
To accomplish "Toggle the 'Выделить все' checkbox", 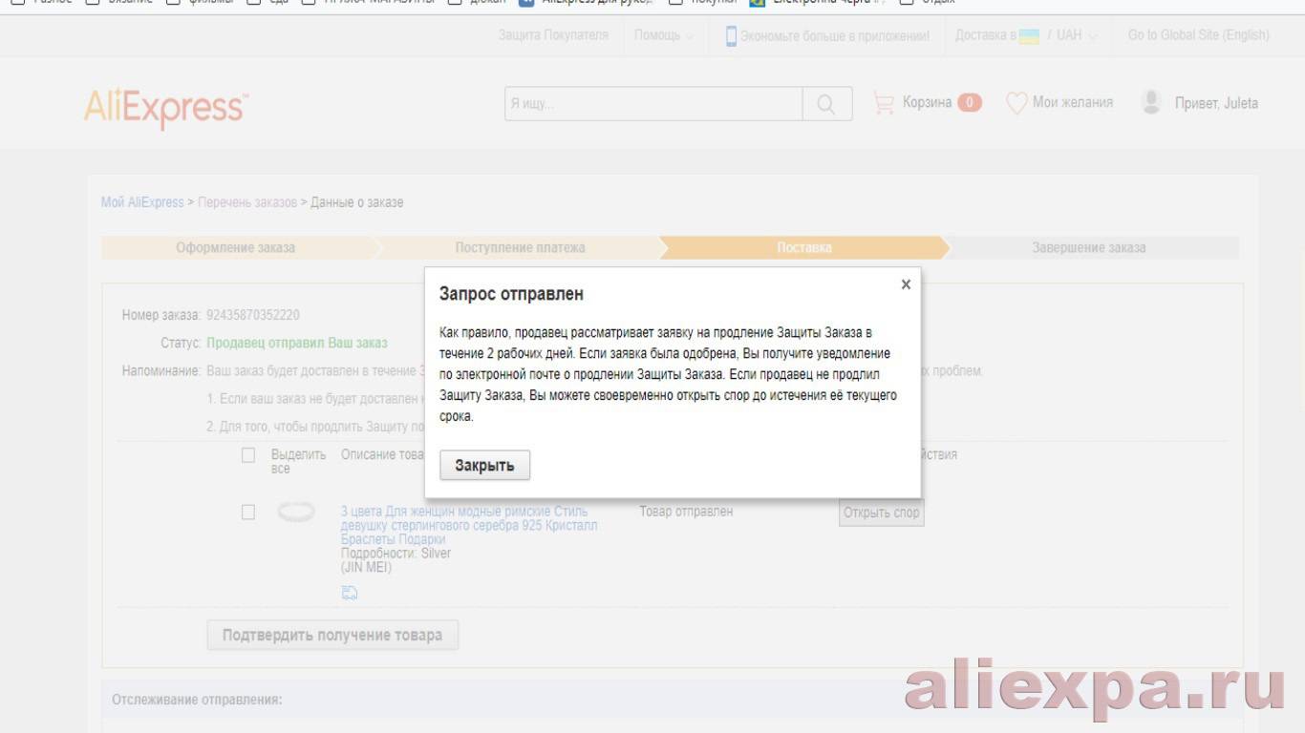I will (248, 455).
